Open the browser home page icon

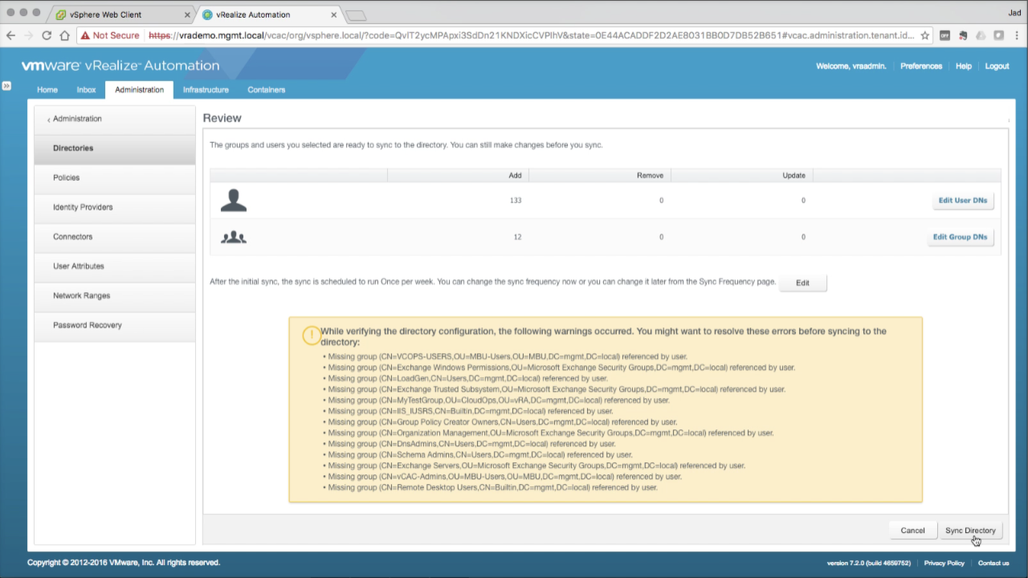point(64,35)
